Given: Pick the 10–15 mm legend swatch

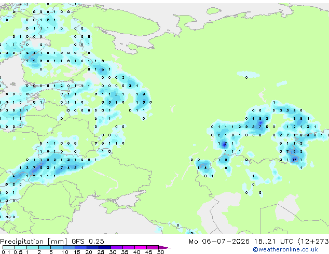Looking at the screenshot, I should (68, 247).
